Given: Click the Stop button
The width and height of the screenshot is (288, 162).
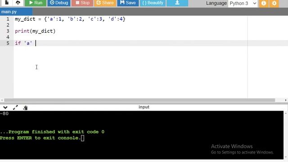Looking at the screenshot, I should (x=82, y=3).
